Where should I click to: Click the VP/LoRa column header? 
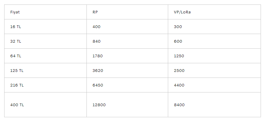point(182,12)
